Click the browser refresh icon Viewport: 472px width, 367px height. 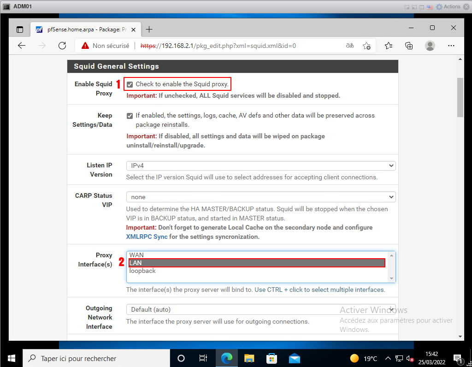[62, 46]
